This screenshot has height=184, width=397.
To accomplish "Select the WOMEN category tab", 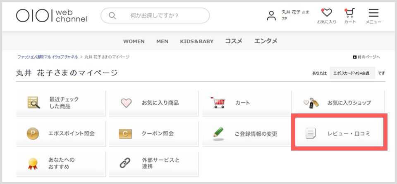I will click(x=134, y=41).
